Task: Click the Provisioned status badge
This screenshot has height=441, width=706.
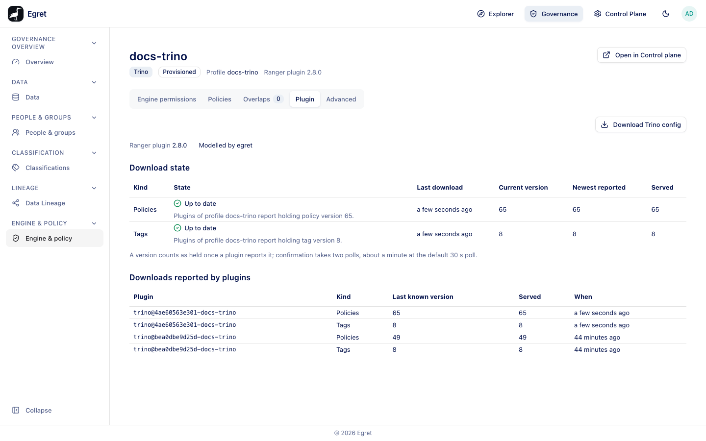Action: coord(179,72)
